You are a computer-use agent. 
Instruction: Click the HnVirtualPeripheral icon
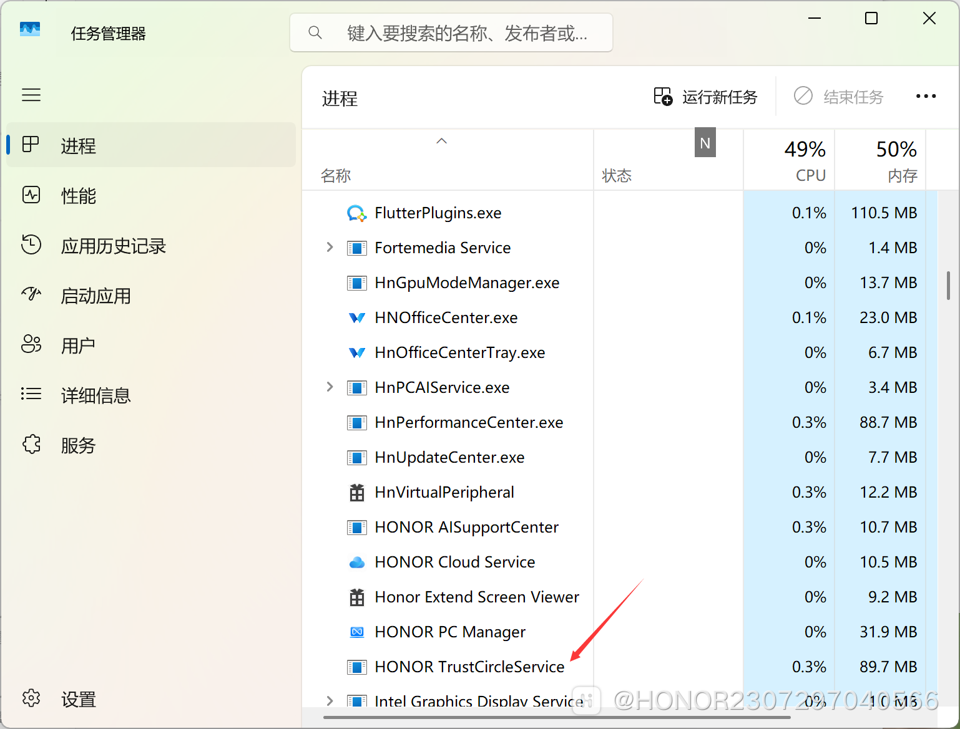tap(356, 493)
